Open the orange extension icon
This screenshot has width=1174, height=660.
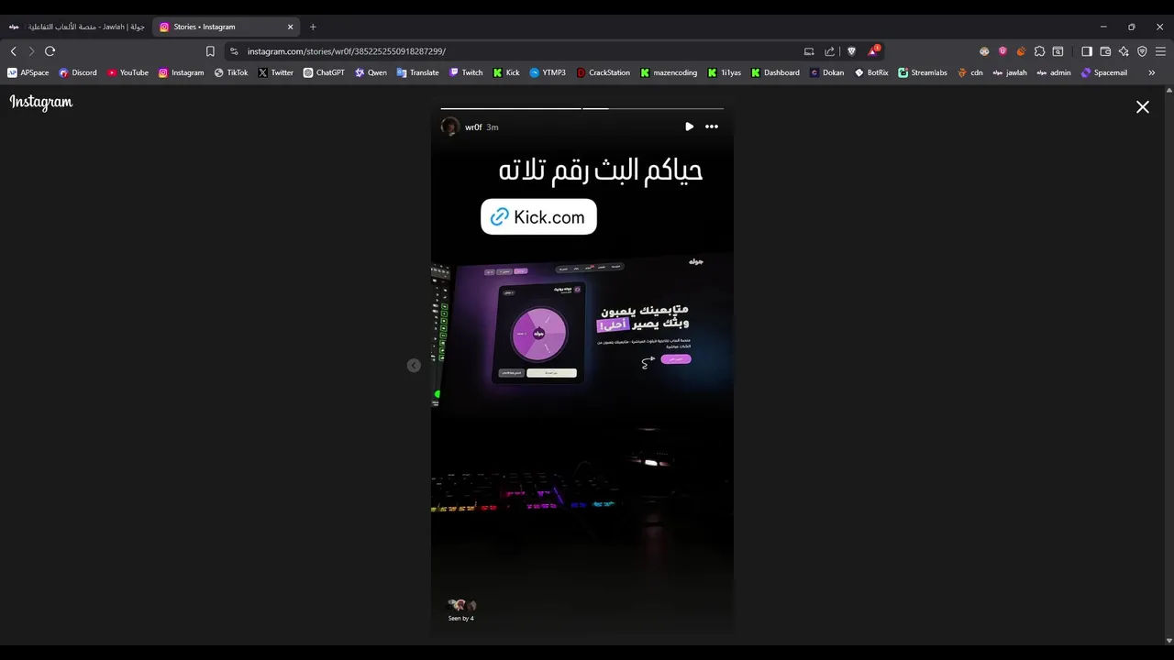tap(1021, 51)
